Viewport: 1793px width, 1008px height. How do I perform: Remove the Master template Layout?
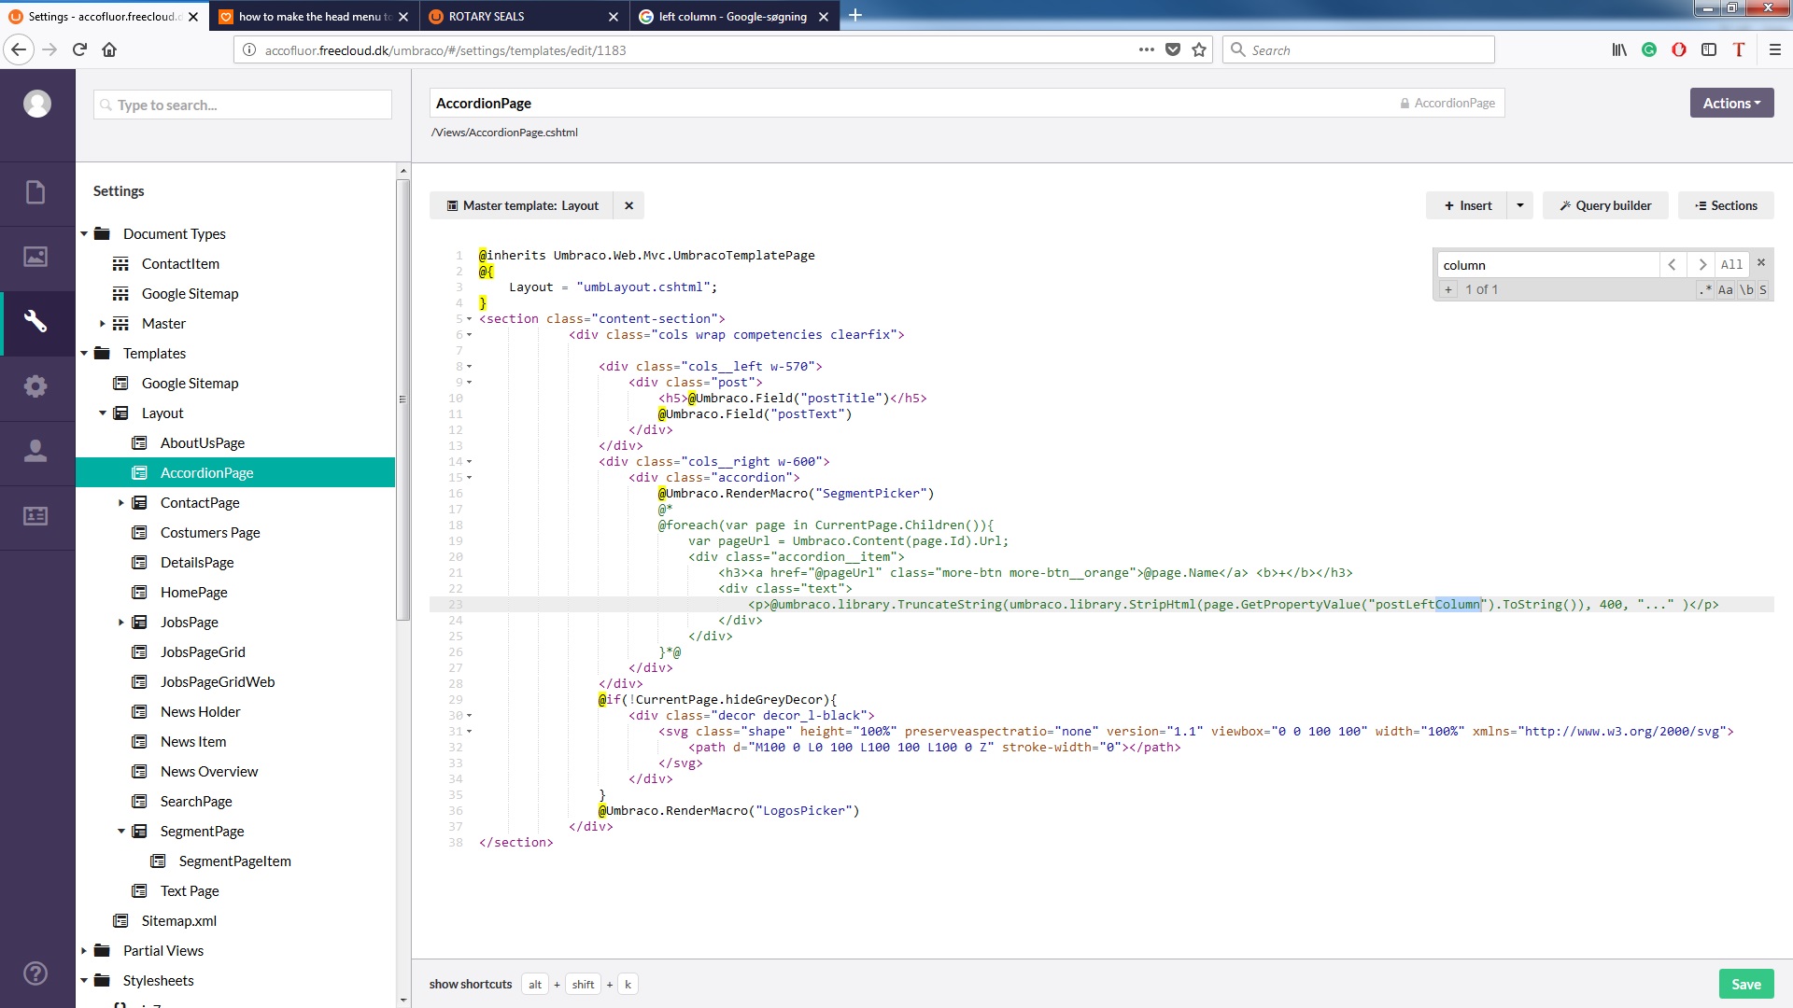pos(629,205)
